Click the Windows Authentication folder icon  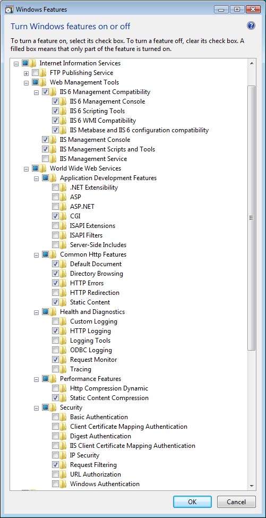tap(63, 485)
